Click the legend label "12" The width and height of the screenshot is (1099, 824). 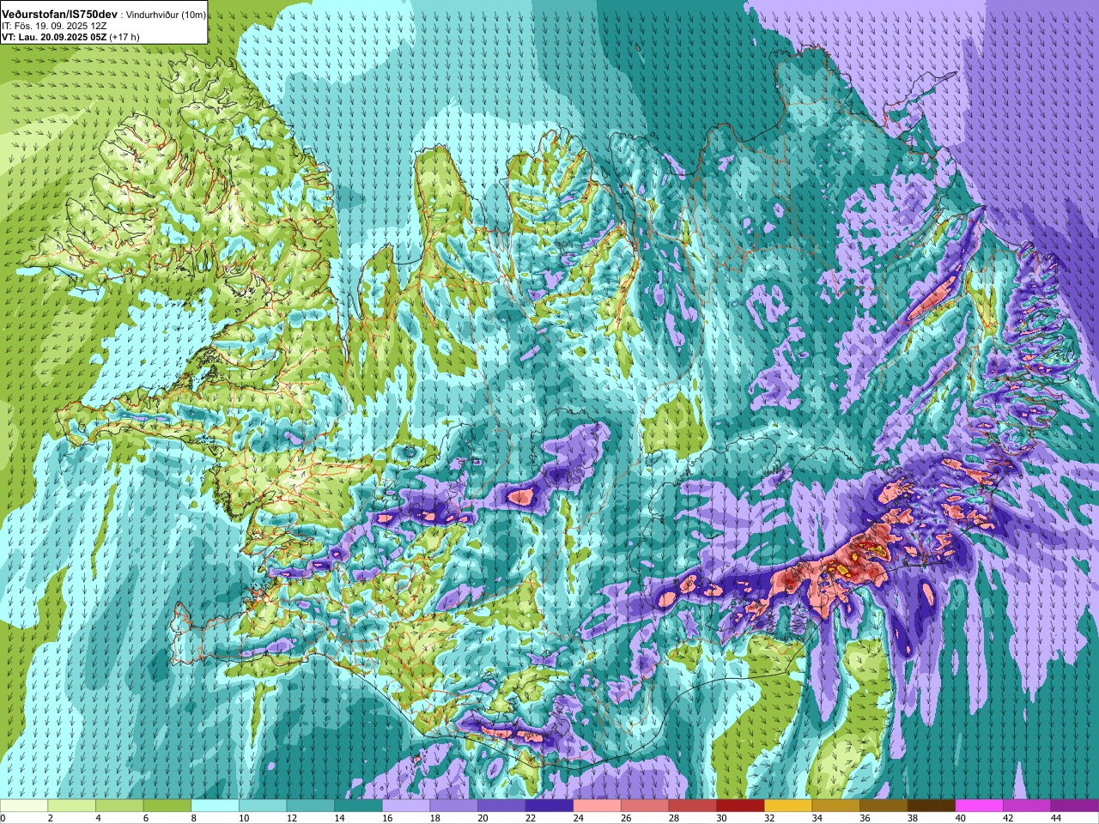(x=292, y=819)
